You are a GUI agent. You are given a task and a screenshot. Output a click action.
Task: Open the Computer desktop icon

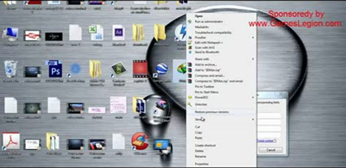(10, 35)
